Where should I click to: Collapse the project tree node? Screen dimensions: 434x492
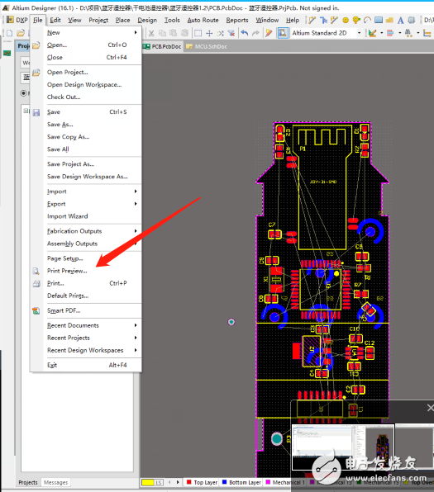click(26, 111)
